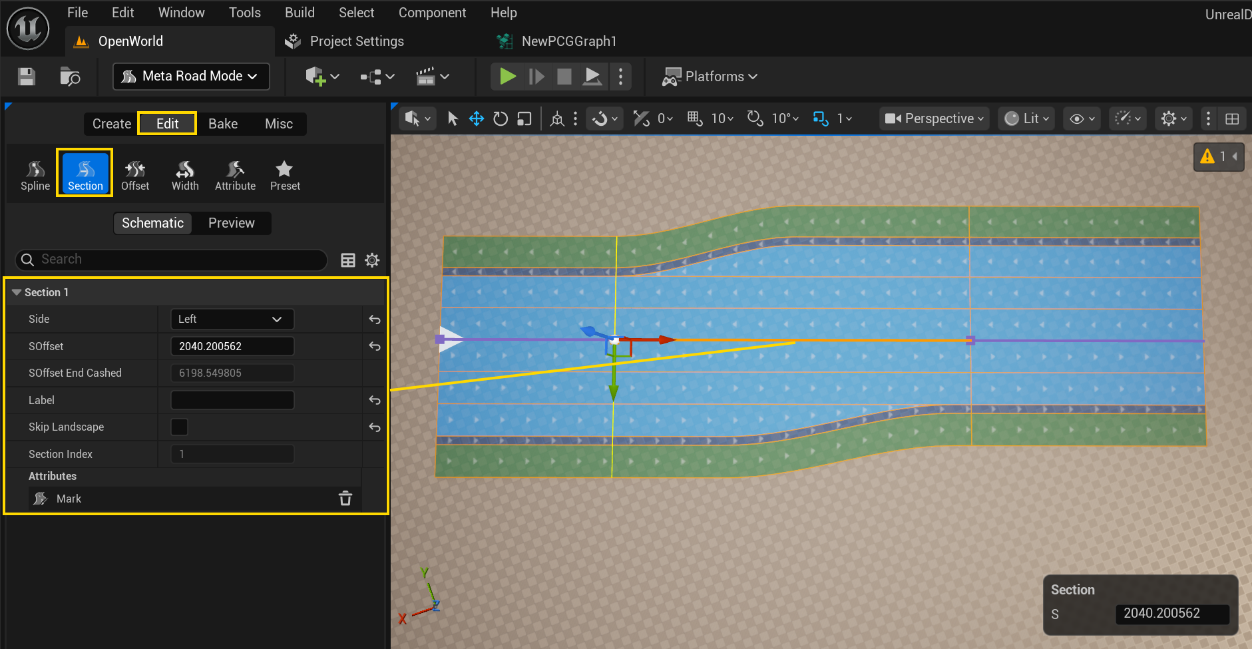Open the Meta Road Mode dropdown

point(191,77)
